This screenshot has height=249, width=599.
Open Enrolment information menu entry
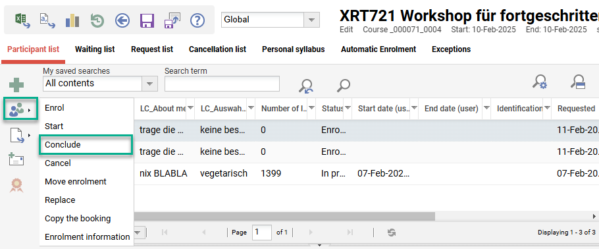pos(86,236)
